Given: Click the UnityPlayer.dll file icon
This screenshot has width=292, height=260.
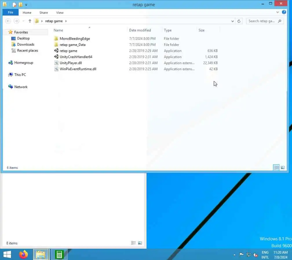Looking at the screenshot, I should (x=56, y=63).
